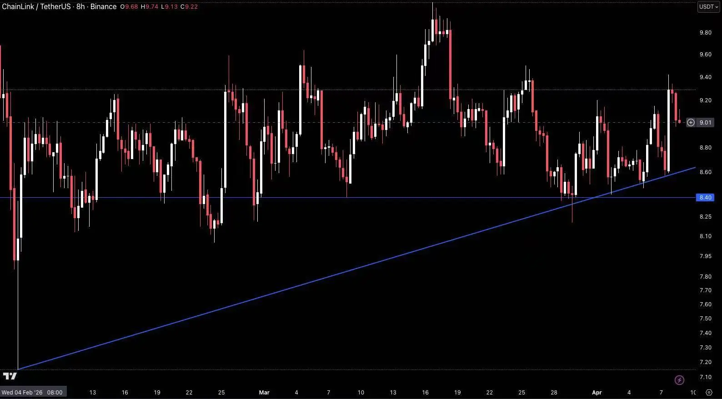722x399 pixels.
Task: Click the open value O9.68
Action: point(129,7)
